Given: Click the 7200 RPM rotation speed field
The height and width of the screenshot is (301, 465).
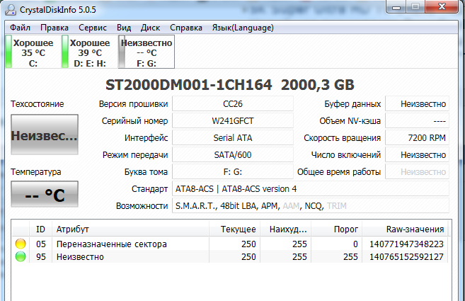Looking at the screenshot, I should tap(418, 137).
